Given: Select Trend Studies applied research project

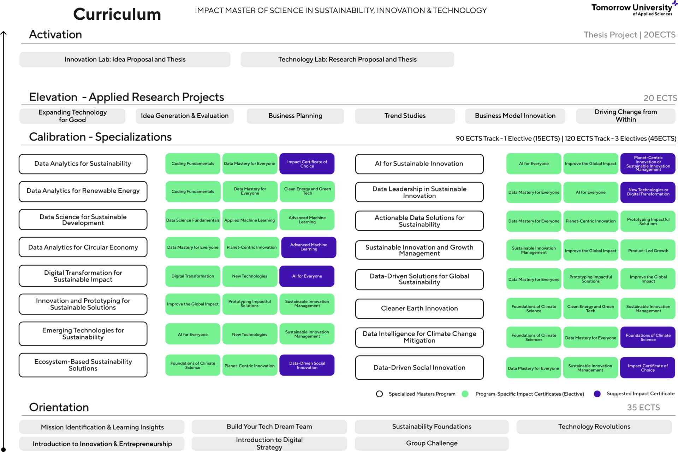Looking at the screenshot, I should (x=405, y=116).
